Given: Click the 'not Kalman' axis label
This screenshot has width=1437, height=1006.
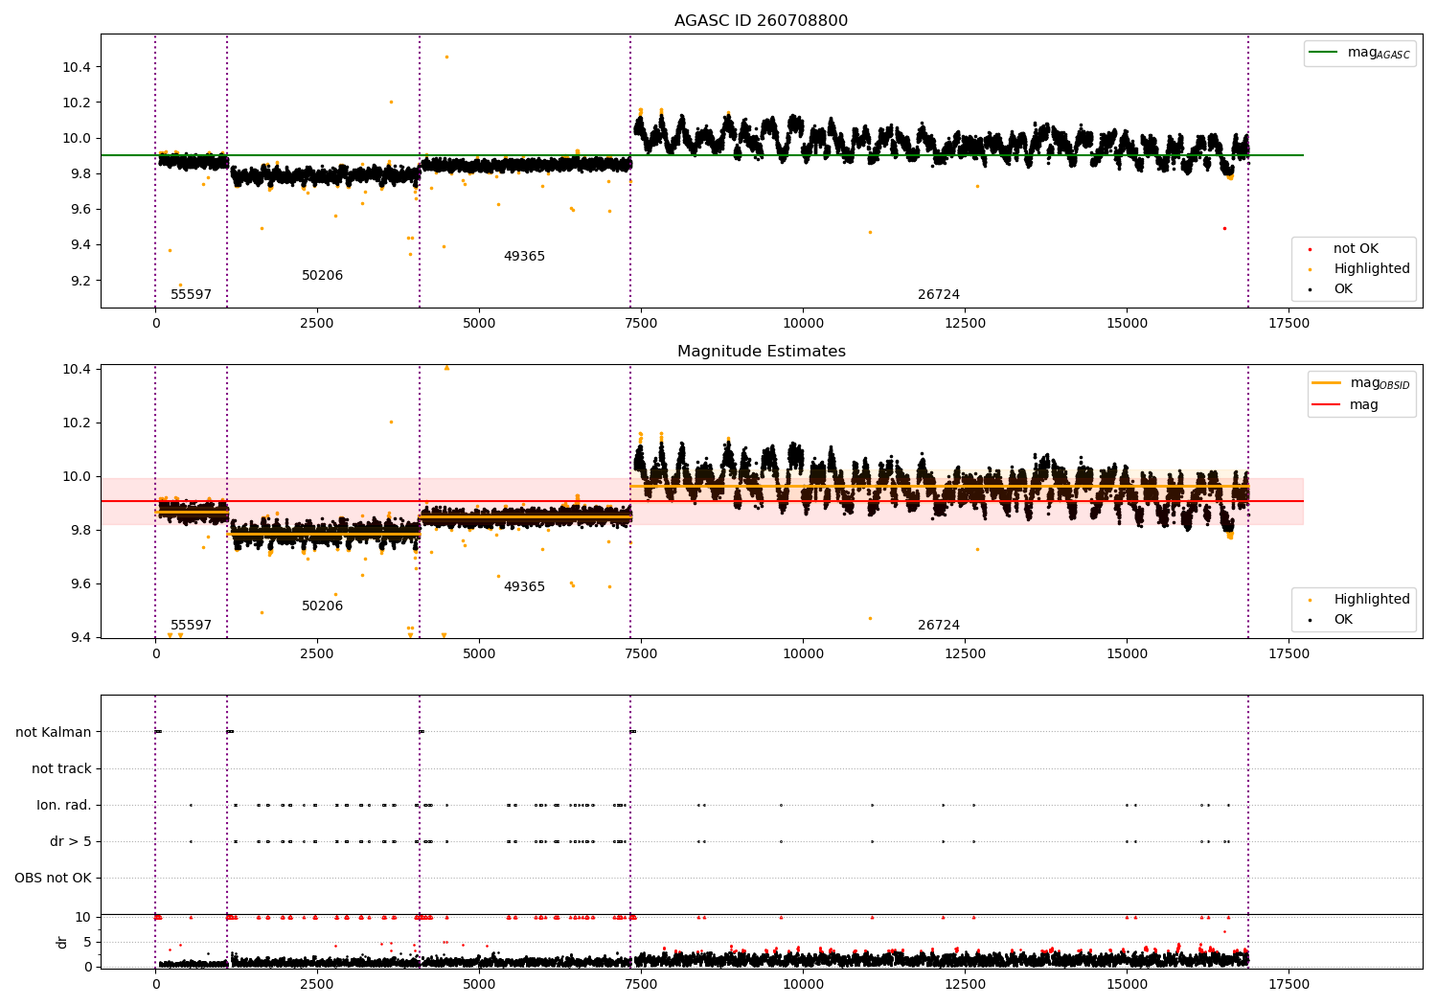Looking at the screenshot, I should tap(54, 732).
